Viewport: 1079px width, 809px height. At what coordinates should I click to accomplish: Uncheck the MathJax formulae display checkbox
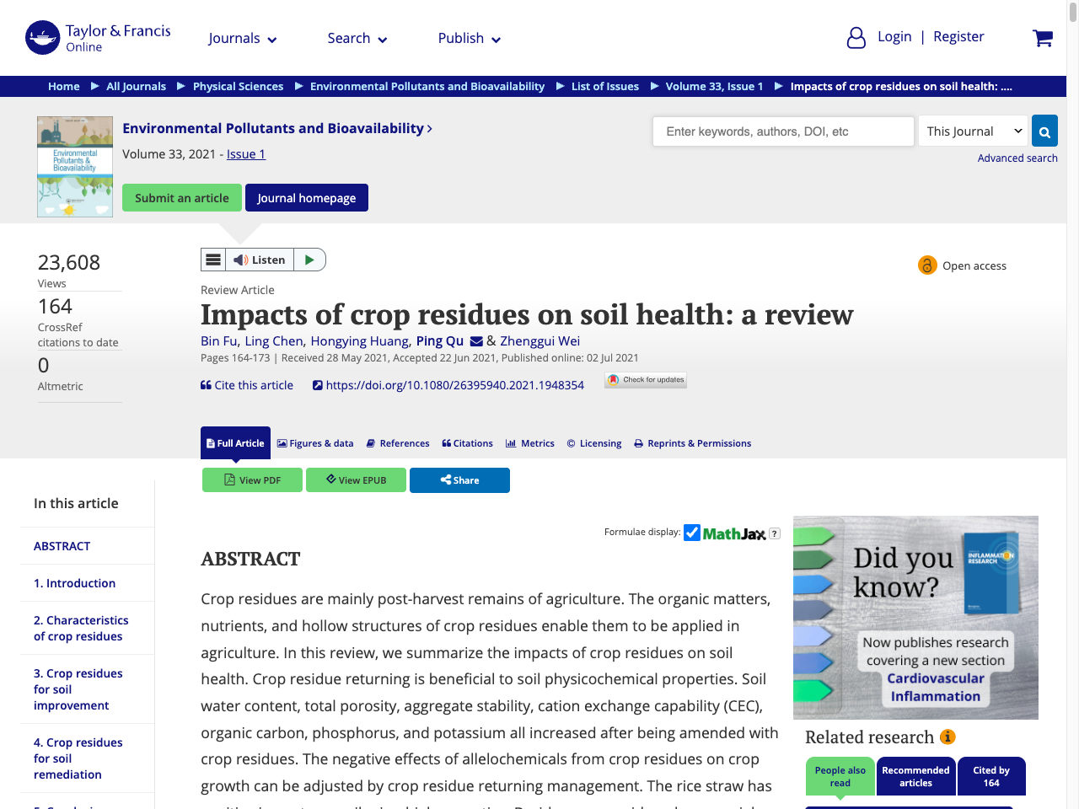pyautogui.click(x=692, y=532)
